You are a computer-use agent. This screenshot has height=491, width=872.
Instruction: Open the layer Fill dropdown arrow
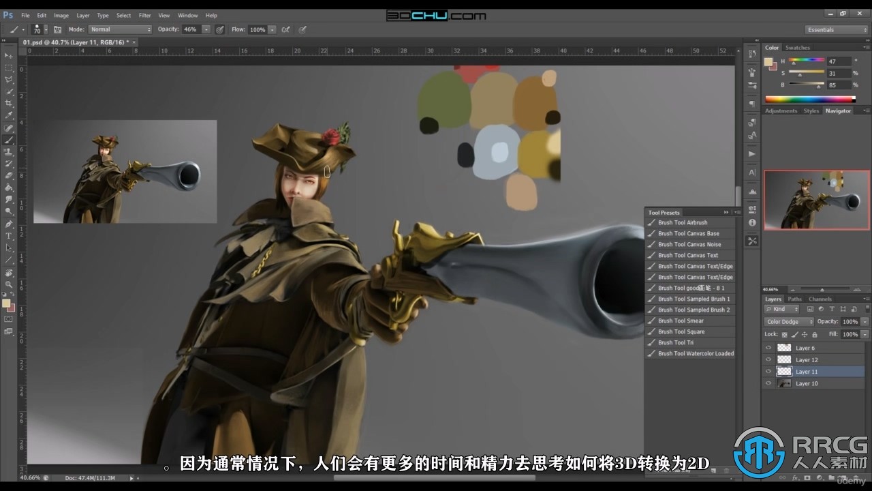point(865,335)
